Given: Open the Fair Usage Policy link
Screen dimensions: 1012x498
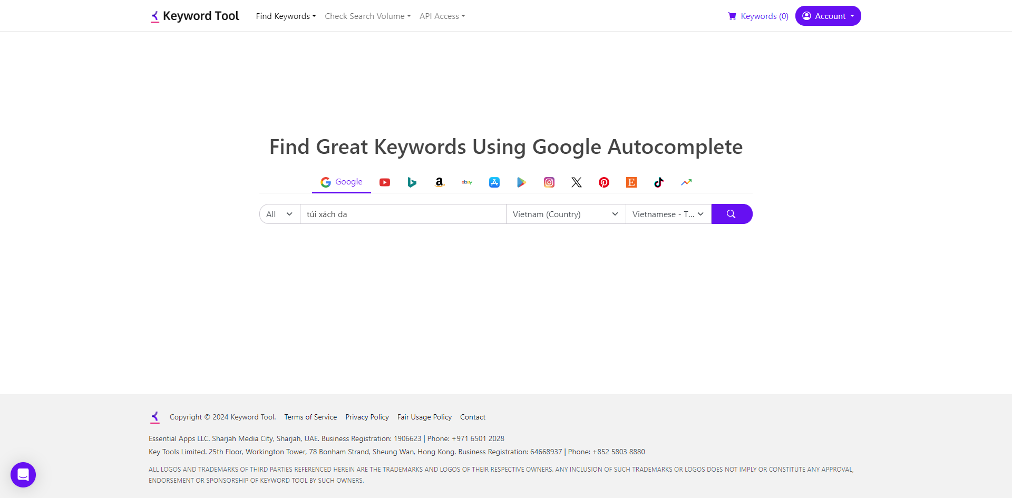Looking at the screenshot, I should click(x=425, y=417).
